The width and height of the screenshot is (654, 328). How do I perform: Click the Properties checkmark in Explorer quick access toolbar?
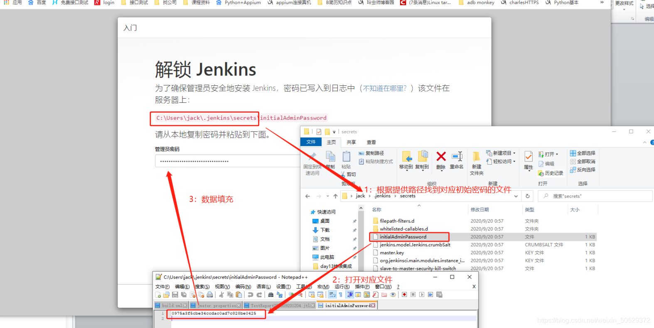[x=319, y=132]
